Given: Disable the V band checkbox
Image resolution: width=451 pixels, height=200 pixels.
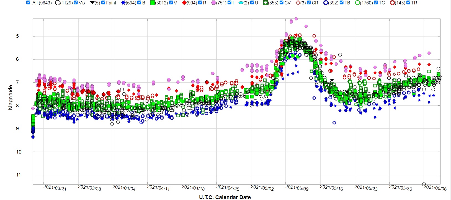Looking at the screenshot, I should pyautogui.click(x=171, y=2).
